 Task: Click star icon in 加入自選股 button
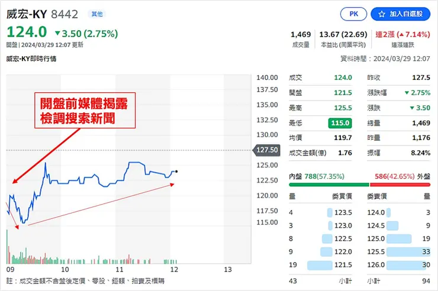[382, 14]
